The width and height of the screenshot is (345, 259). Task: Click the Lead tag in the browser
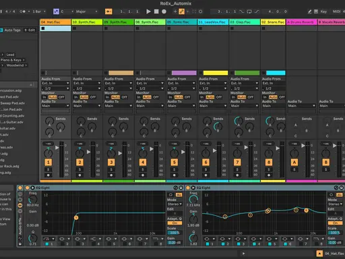click(10, 55)
